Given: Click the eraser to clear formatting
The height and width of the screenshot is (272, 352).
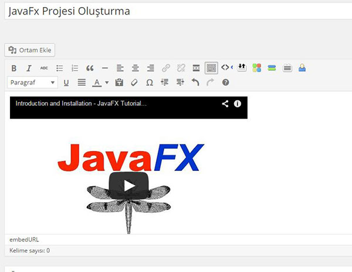Looking at the screenshot, I should [134, 83].
